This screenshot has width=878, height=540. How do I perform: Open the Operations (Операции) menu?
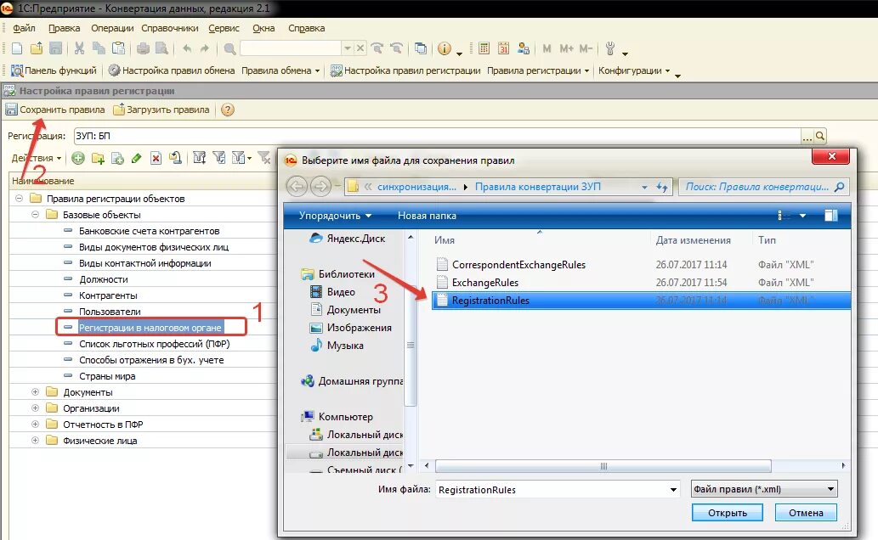point(112,28)
